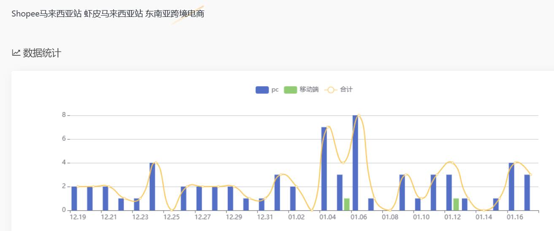Click the yellow 合计 legend marker
554x231 pixels.
point(330,90)
